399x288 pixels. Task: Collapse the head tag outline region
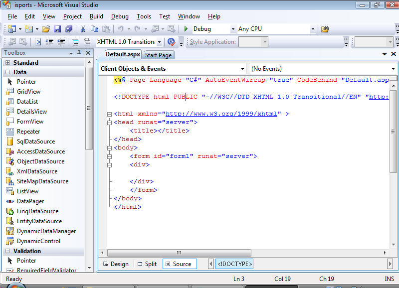coord(109,123)
